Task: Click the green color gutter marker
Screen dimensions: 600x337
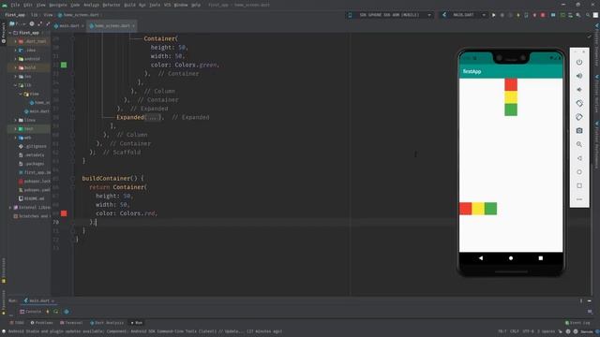Action: (64, 65)
